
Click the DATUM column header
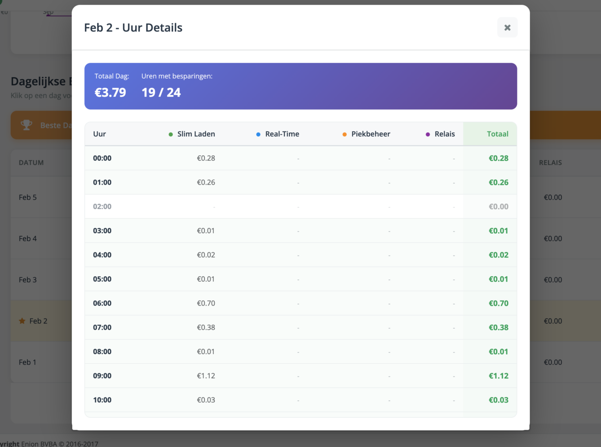click(31, 163)
